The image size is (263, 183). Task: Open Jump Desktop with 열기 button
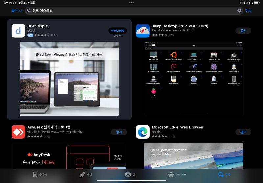(243, 31)
